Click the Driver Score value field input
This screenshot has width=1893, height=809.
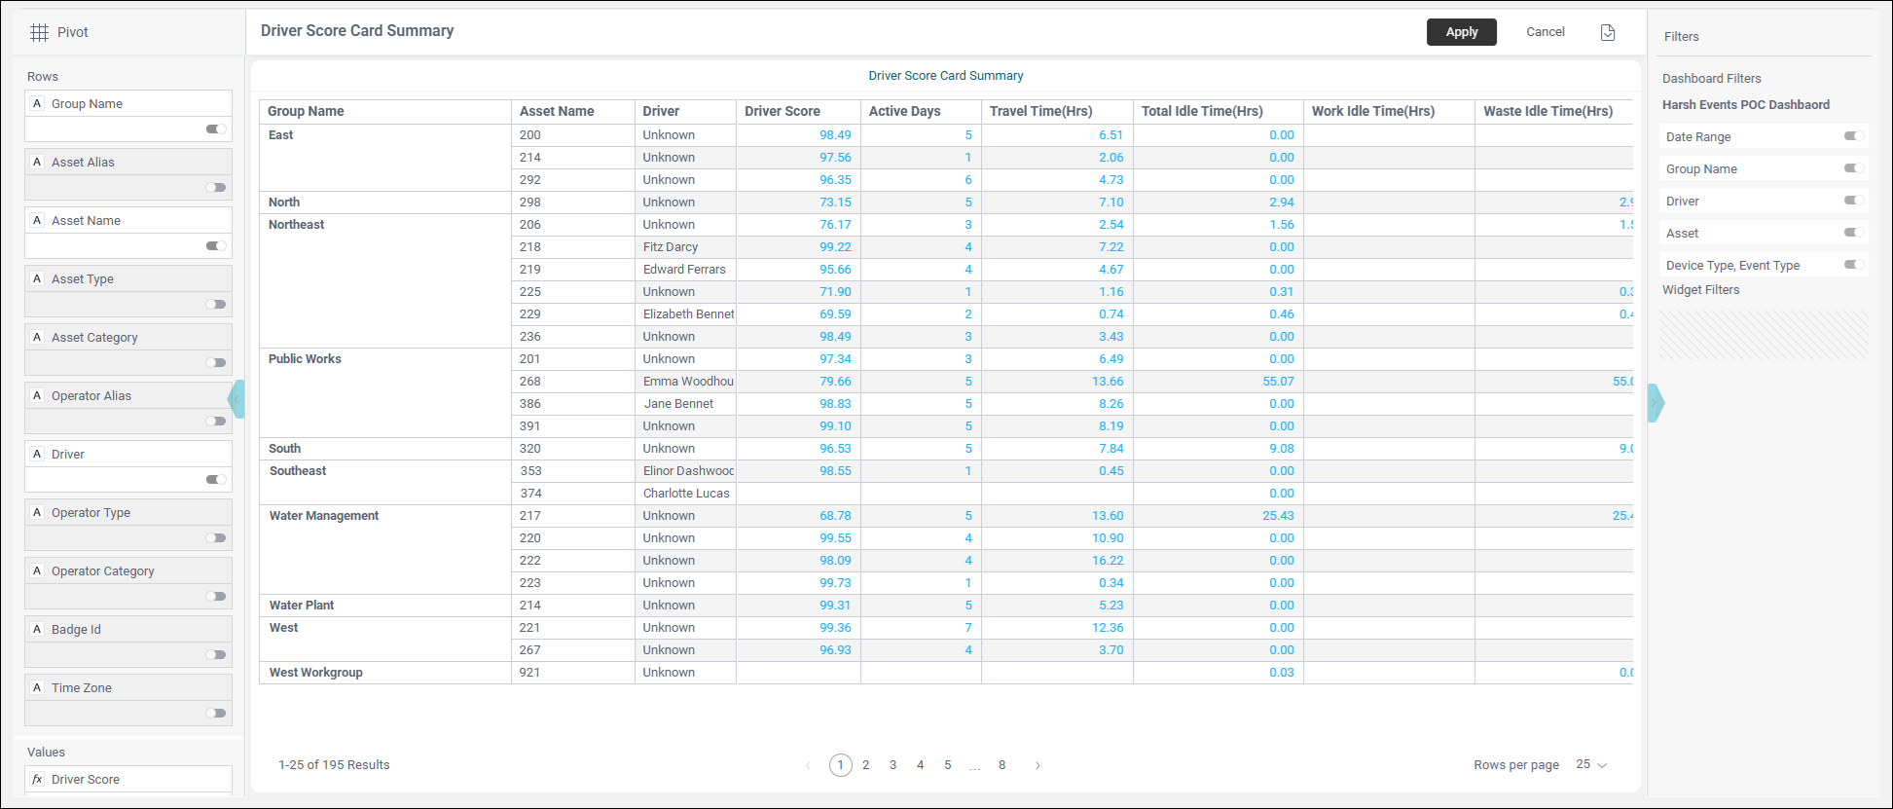128,779
